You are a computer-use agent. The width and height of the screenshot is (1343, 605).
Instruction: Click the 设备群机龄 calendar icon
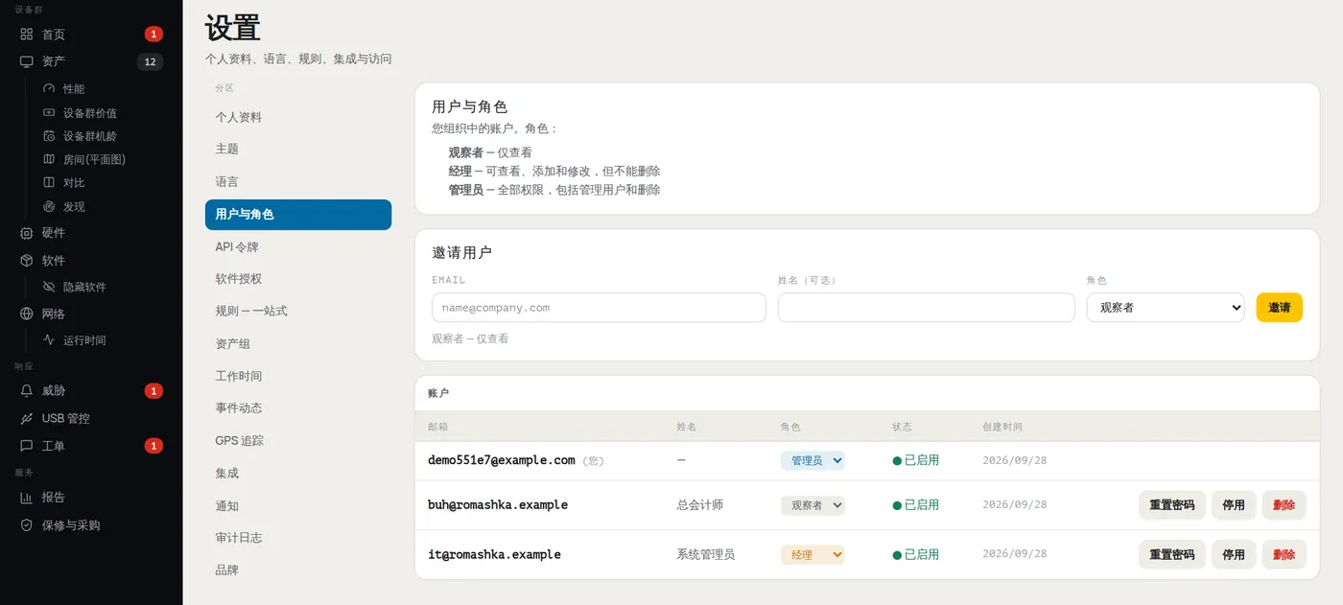pos(49,136)
